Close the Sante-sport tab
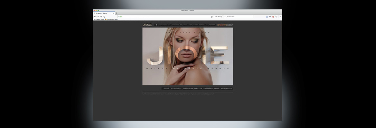 pyautogui.click(x=113, y=13)
